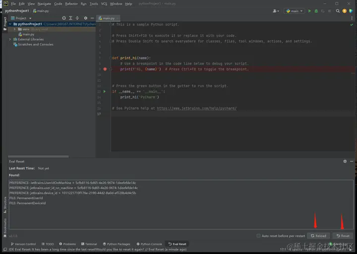This screenshot has height=254, width=357.
Task: Collapse all in Project panel
Action: click(77, 18)
